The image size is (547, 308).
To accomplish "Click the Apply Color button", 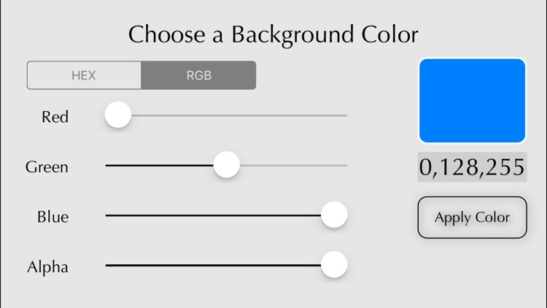I will tap(472, 217).
